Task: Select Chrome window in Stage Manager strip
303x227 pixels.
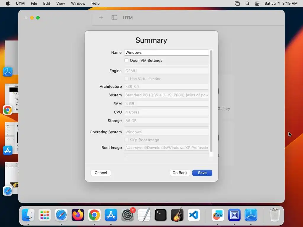Action: pyautogui.click(x=12, y=99)
